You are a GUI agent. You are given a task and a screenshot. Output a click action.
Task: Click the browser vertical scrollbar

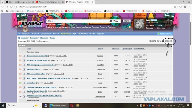point(190,33)
